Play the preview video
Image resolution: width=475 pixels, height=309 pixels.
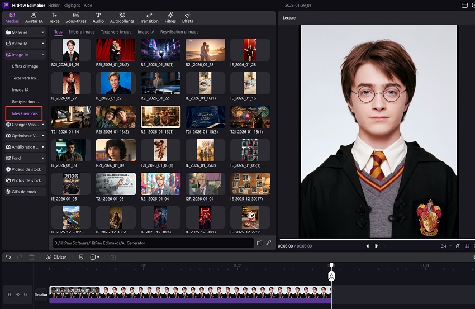point(376,246)
